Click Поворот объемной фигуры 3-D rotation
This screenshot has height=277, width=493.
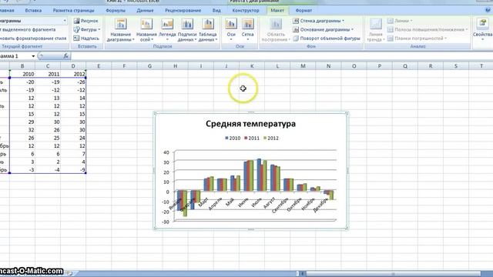[x=327, y=38]
